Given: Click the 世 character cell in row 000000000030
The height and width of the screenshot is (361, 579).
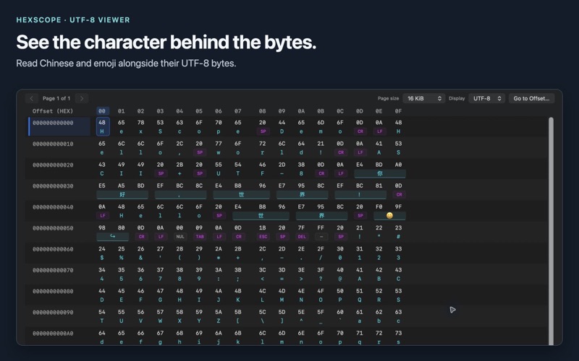Looking at the screenshot, I should point(241,194).
